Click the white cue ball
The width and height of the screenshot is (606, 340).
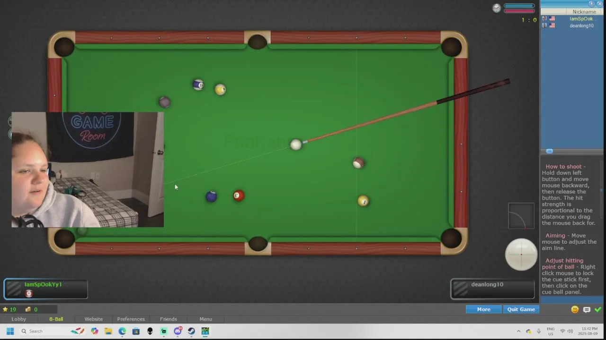(296, 144)
